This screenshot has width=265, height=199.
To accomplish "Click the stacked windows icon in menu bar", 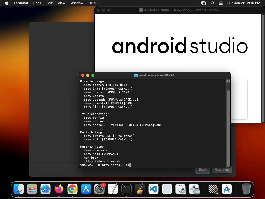I will [x=203, y=3].
